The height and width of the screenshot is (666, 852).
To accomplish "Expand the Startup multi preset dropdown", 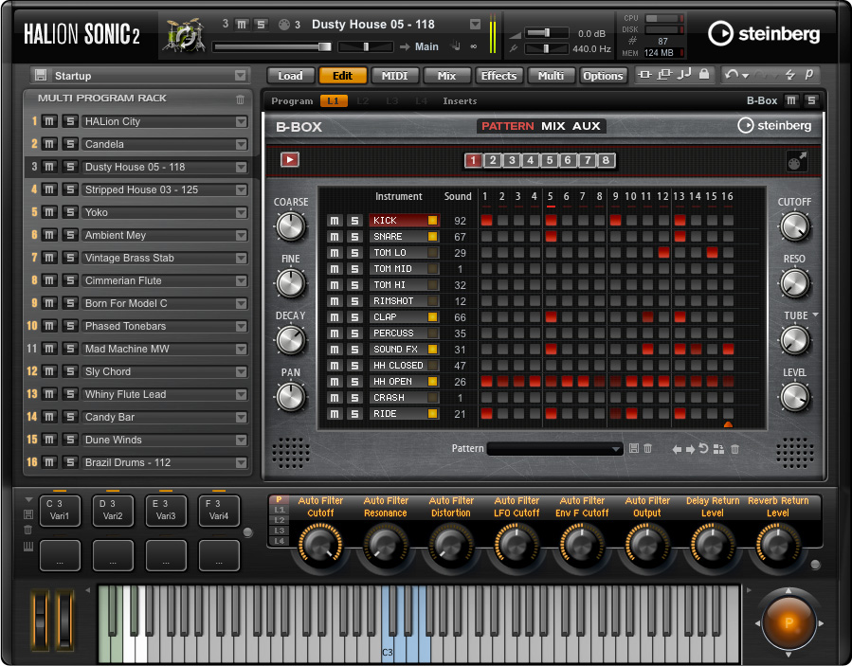I will 241,76.
